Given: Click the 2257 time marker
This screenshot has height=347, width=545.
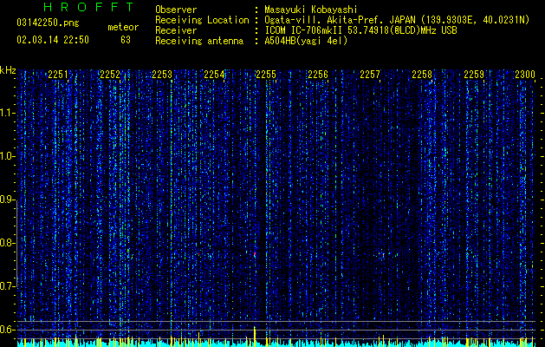Looking at the screenshot, I should coord(370,75).
